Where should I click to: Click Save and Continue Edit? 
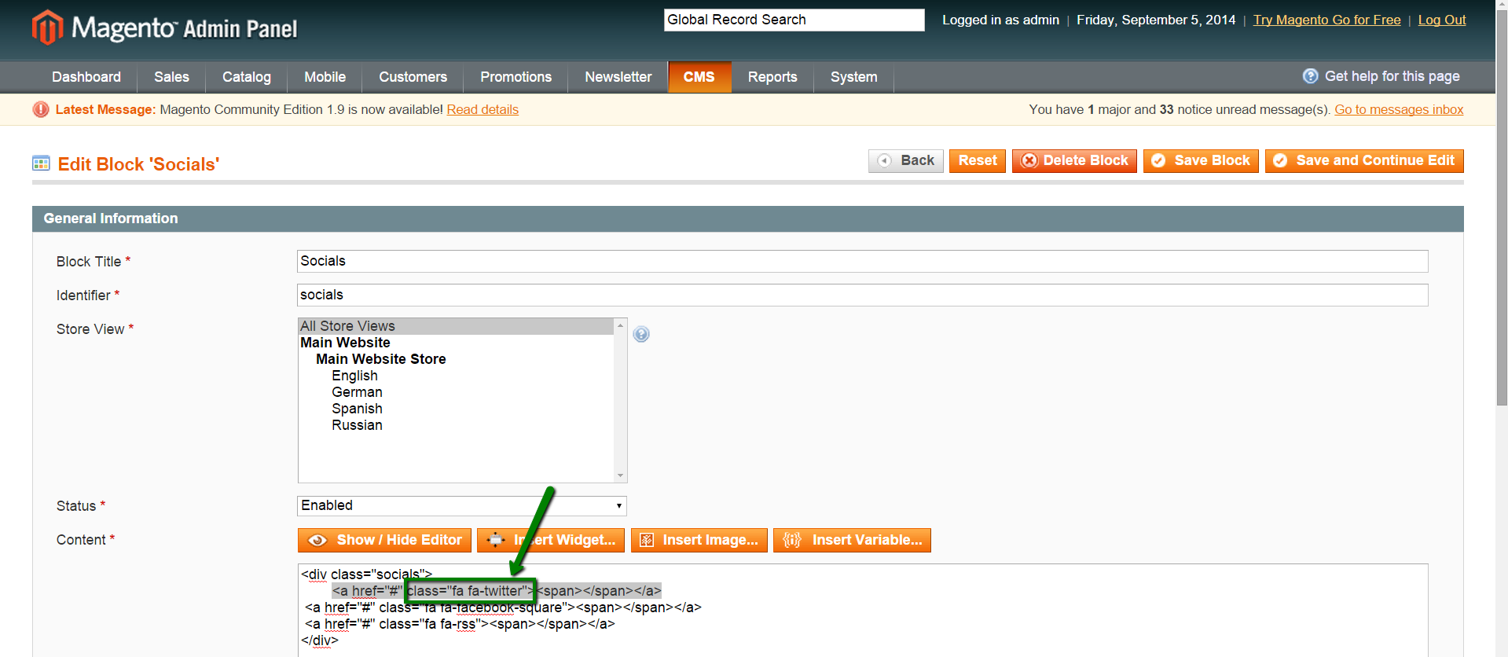[x=1364, y=161]
